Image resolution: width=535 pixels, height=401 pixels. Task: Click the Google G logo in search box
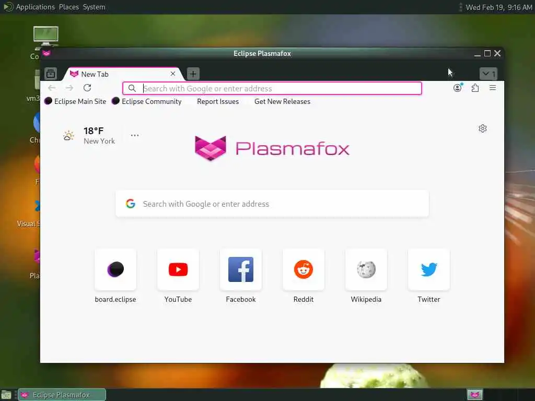pyautogui.click(x=131, y=204)
